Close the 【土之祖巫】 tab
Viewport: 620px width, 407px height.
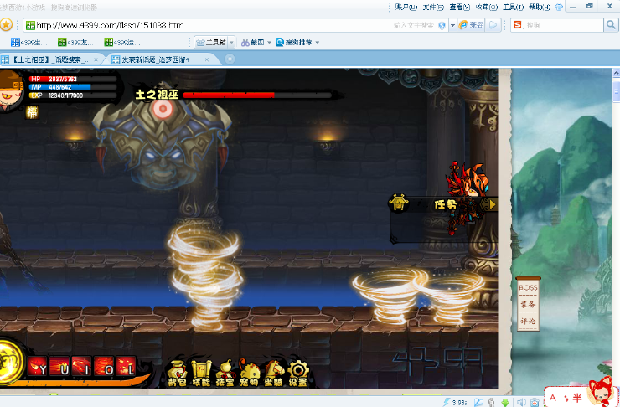click(96, 59)
